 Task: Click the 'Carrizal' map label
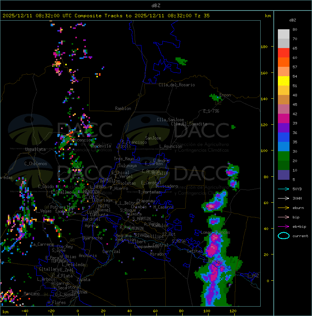coord(111,251)
